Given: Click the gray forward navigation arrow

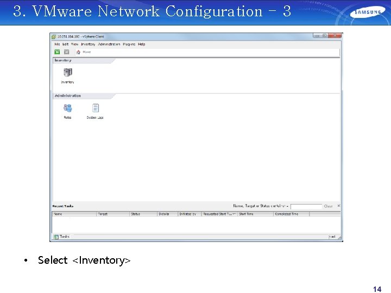Looking at the screenshot, I should 66,52.
